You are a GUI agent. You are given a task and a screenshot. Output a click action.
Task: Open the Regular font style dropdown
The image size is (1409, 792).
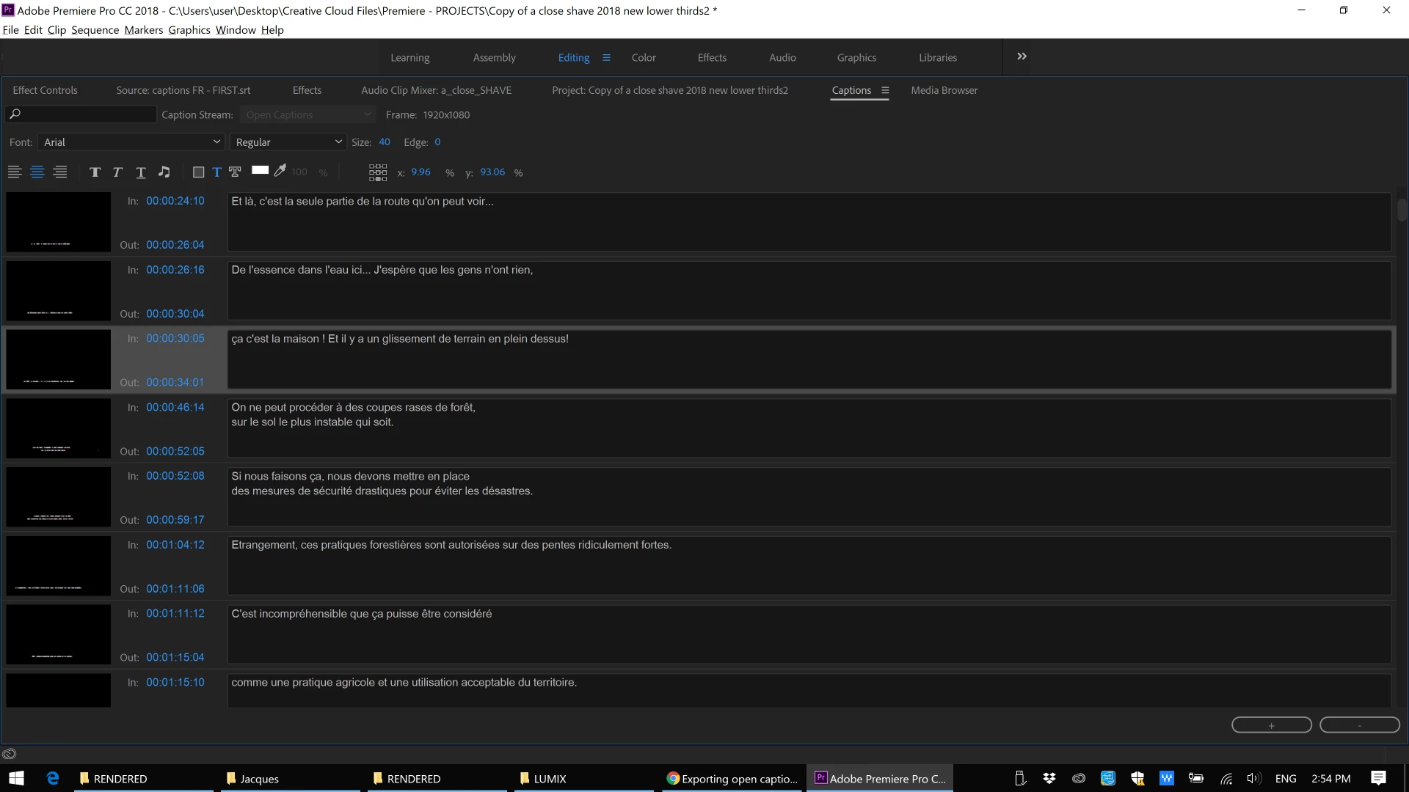tap(288, 142)
